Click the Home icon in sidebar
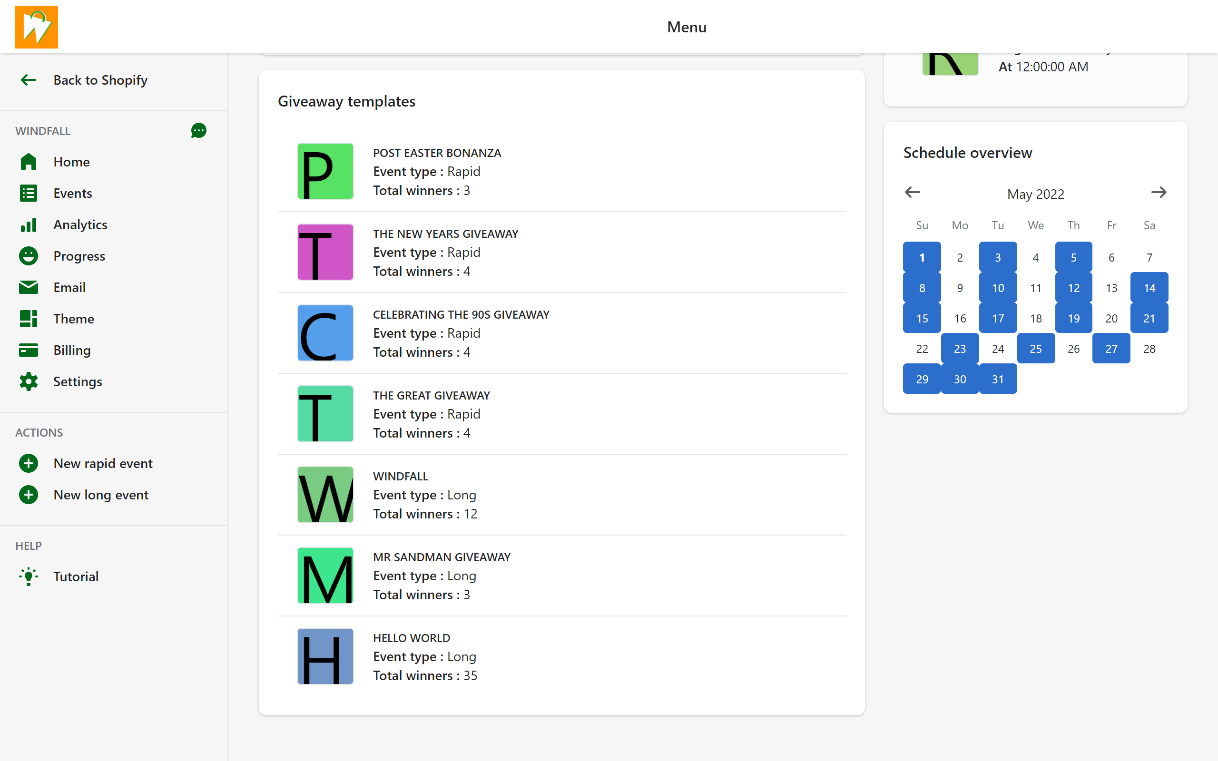This screenshot has width=1218, height=761. (x=28, y=161)
